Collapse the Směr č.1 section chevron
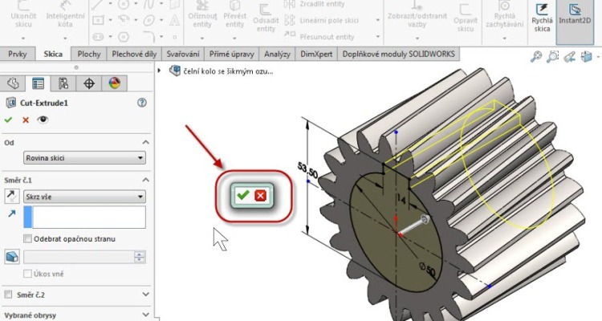This screenshot has height=321, width=602. point(145,180)
